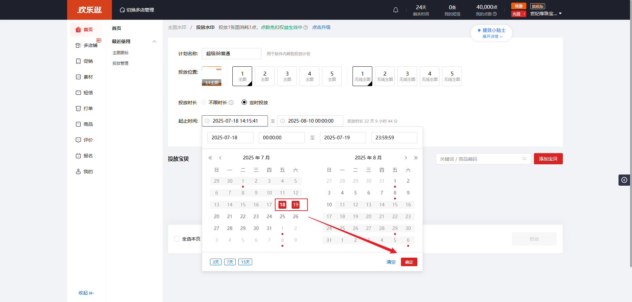This screenshot has width=632, height=302.
Task: Click the next month arrow icon
Action: pos(406,158)
